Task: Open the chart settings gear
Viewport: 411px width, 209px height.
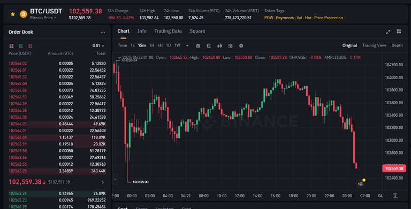Action: tap(241, 46)
